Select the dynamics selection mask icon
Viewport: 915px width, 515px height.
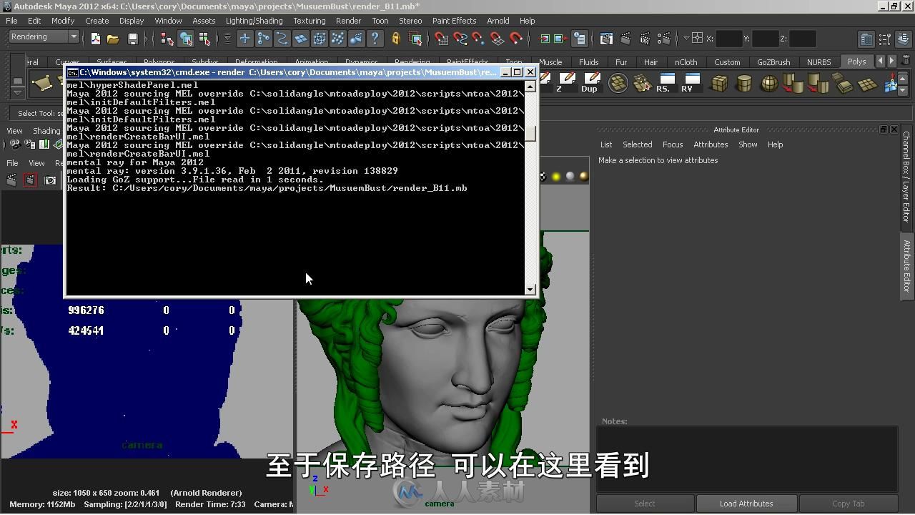click(337, 39)
